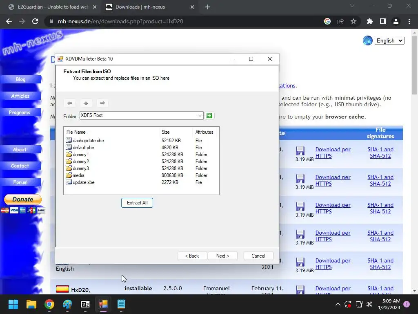Click the back arrow navigation icon in XDVDMulleter
Screen dimensions: 418x314
click(70, 103)
